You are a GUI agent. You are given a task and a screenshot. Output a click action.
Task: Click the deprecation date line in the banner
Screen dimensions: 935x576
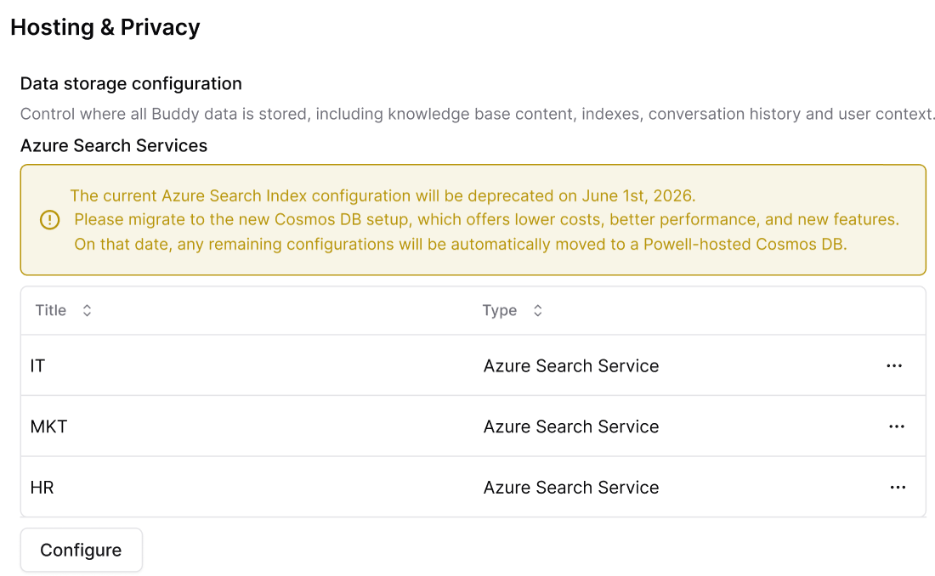(382, 195)
